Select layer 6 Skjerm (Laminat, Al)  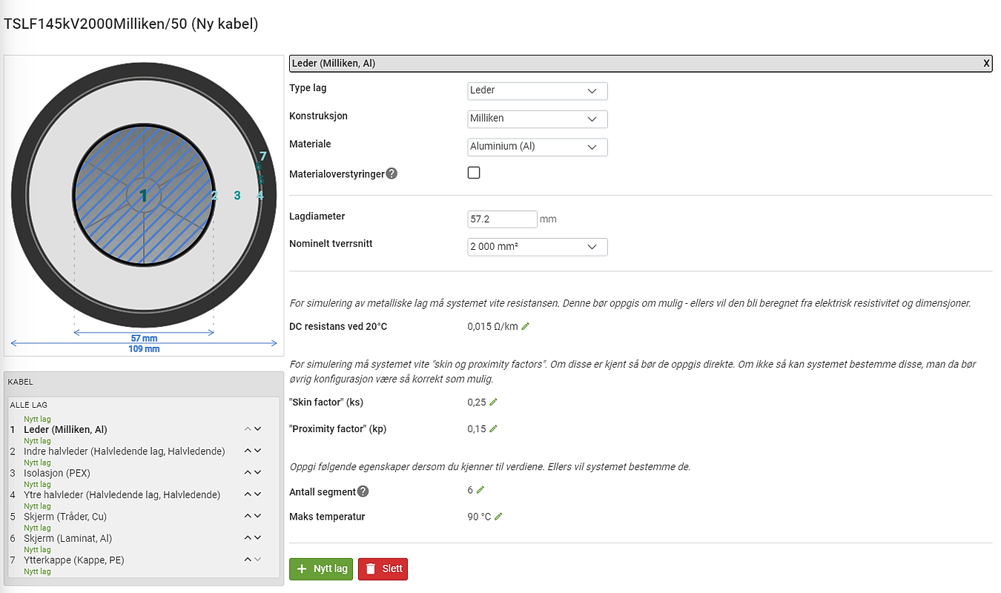[x=68, y=538]
